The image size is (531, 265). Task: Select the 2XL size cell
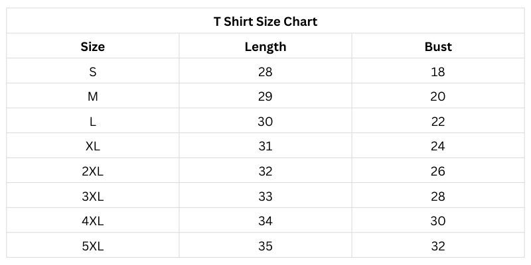[x=93, y=172]
